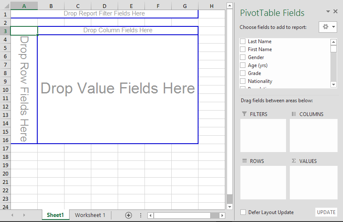343x222 pixels.
Task: Click the previous sheet navigation arrow
Action: (x=12, y=215)
